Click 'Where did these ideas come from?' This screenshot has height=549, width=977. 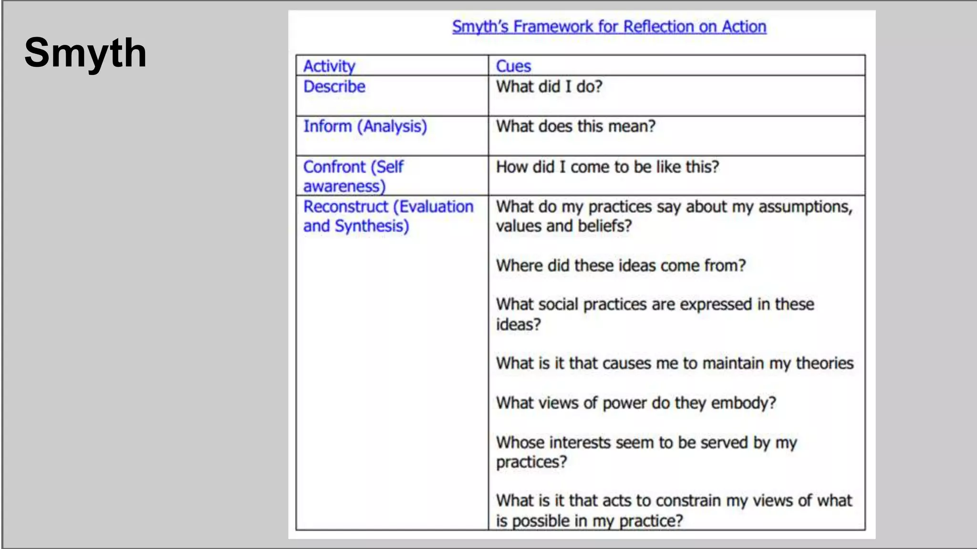click(621, 265)
